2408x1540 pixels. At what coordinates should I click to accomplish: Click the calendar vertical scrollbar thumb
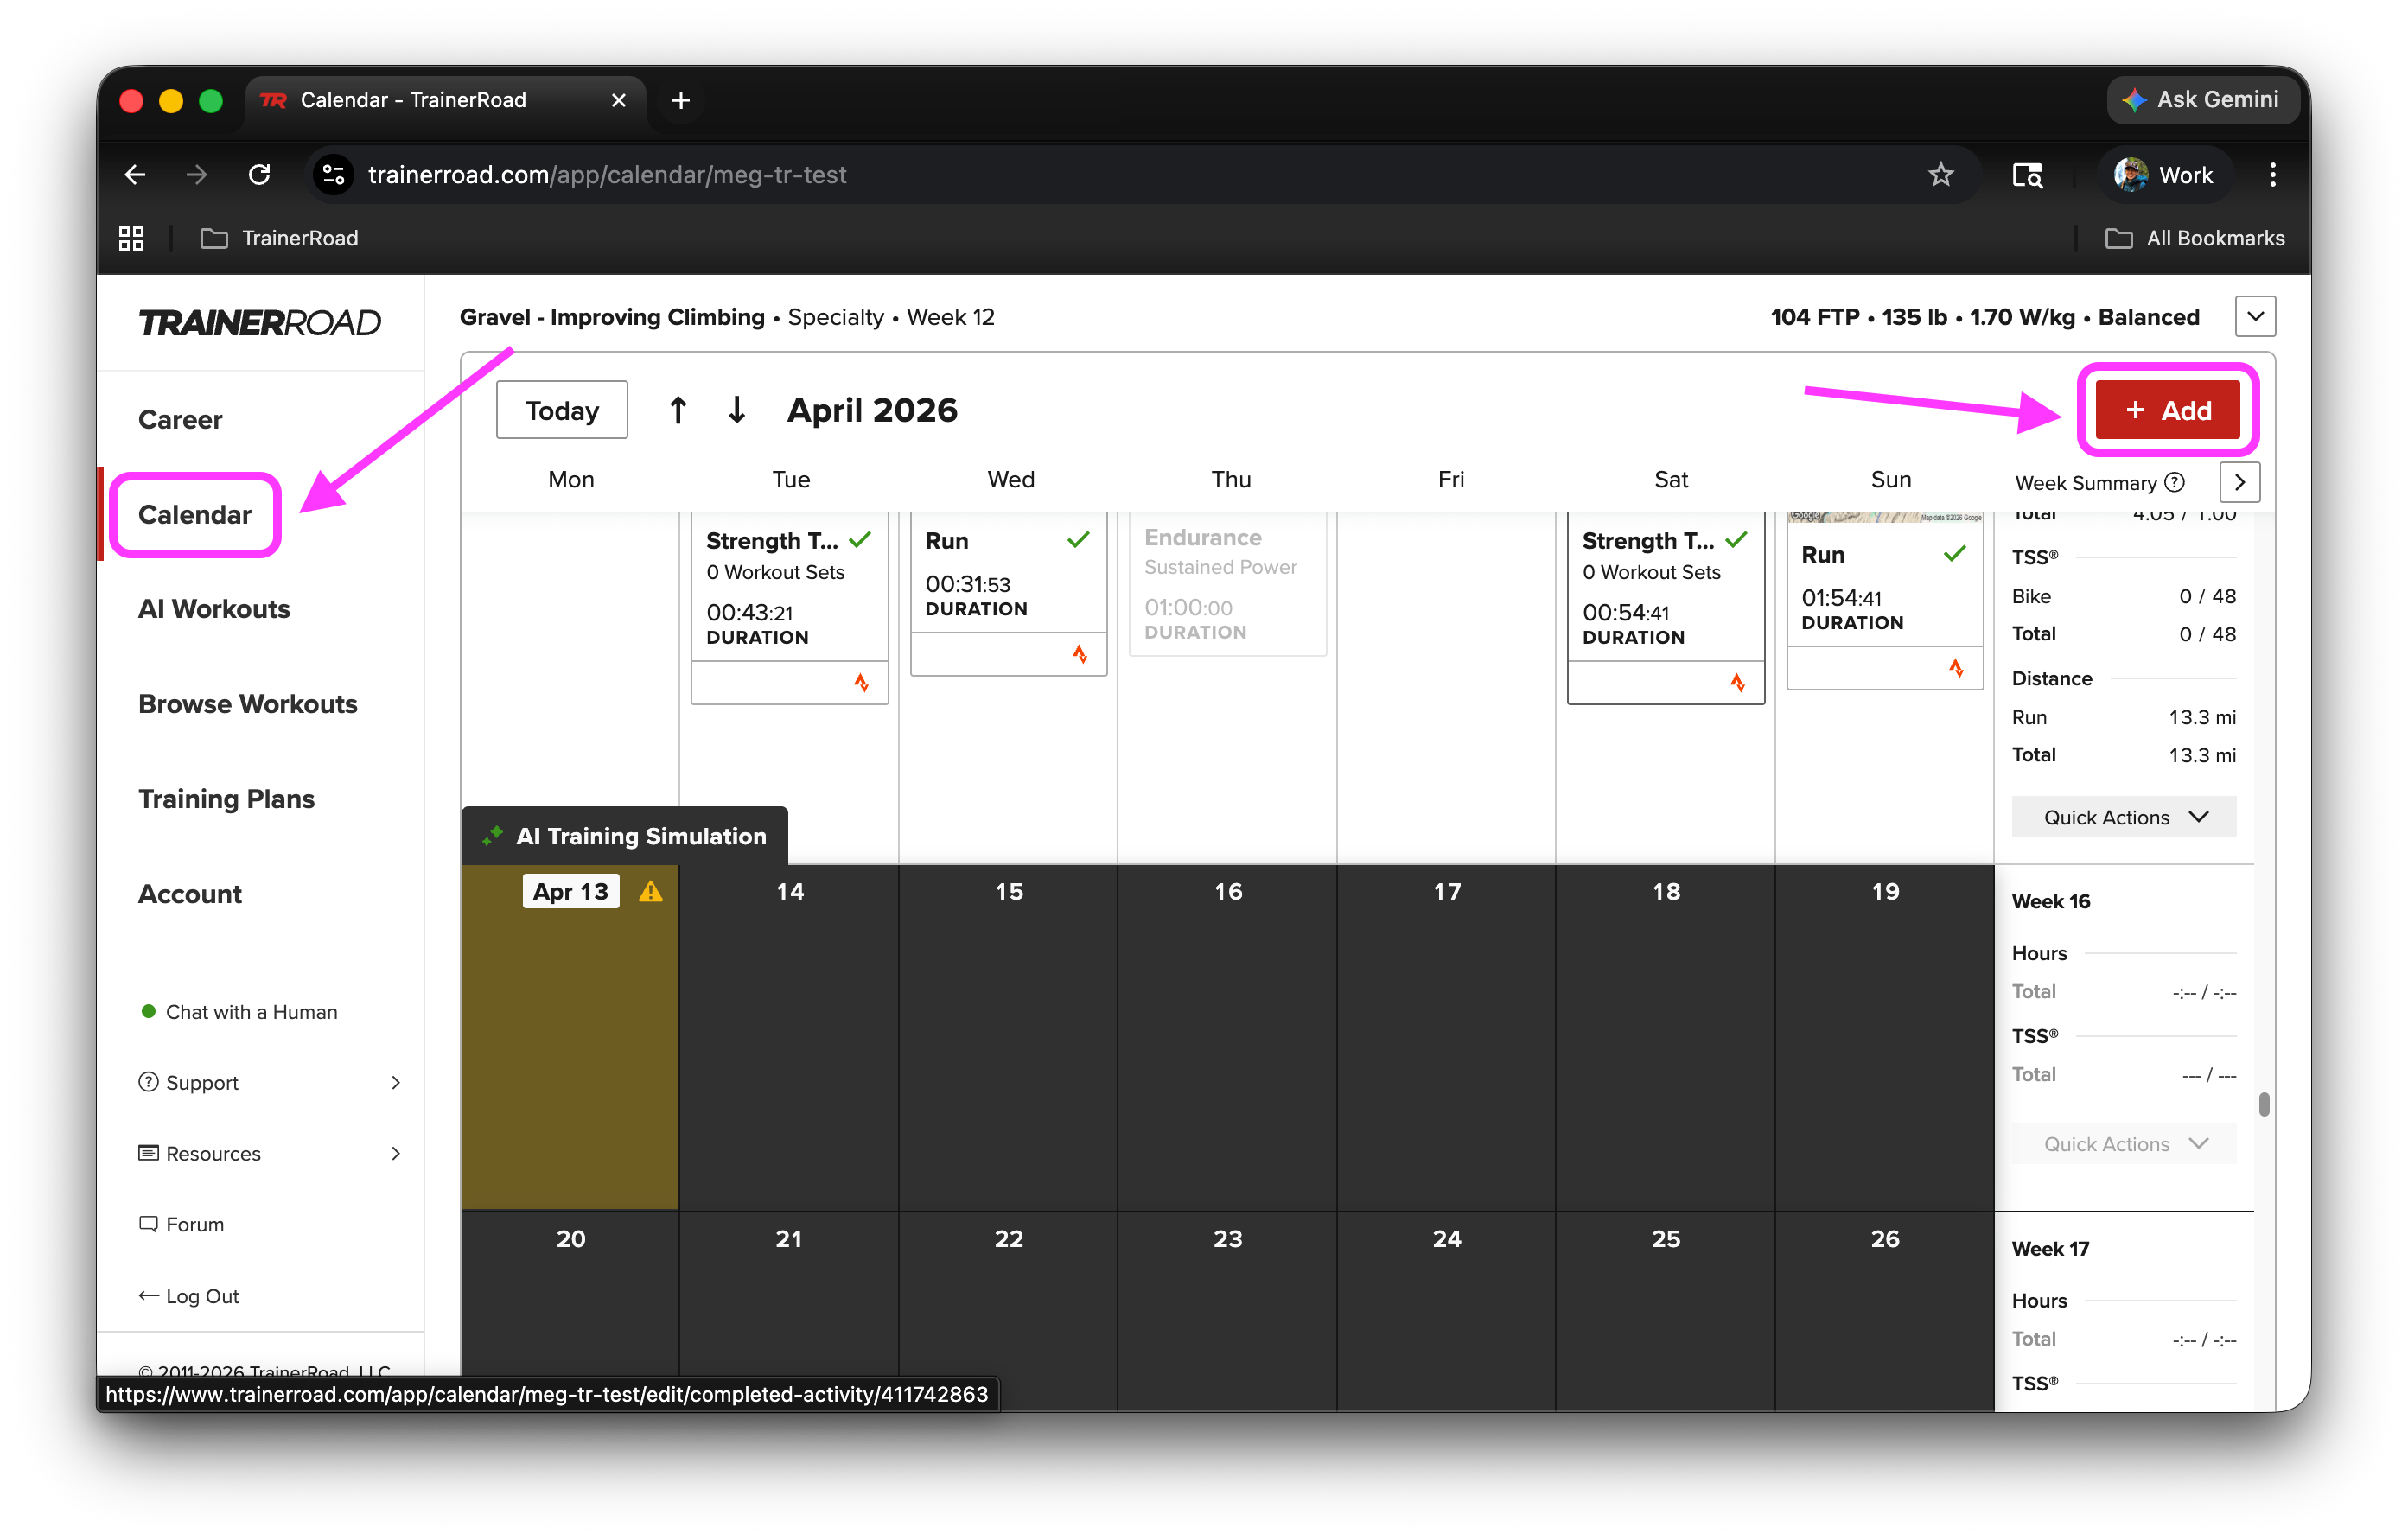[2264, 1104]
